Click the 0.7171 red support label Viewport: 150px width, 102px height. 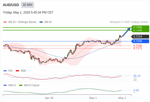(x=138, y=48)
